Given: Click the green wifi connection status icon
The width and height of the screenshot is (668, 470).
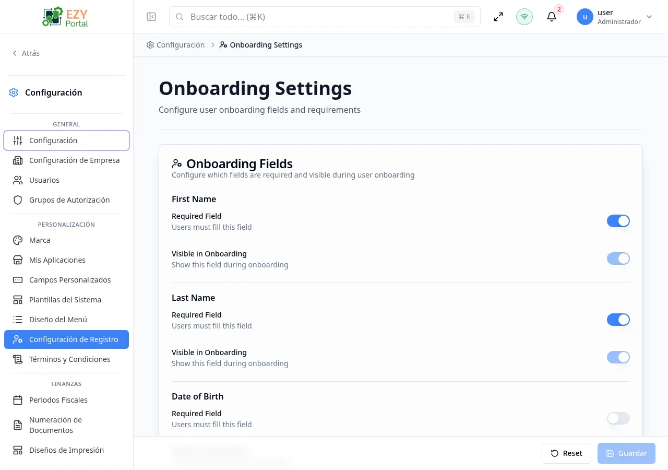Looking at the screenshot, I should 524,17.
